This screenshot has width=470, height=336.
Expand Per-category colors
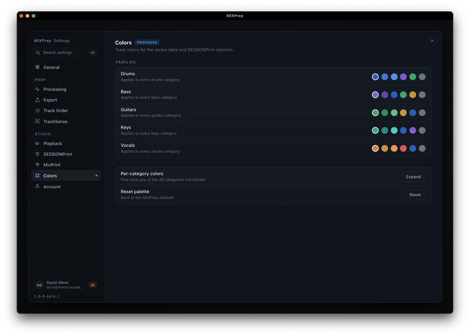[413, 177]
